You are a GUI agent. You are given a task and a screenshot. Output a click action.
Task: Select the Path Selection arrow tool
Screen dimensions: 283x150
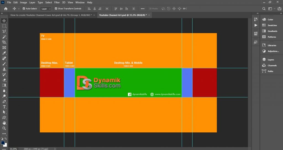click(4, 112)
